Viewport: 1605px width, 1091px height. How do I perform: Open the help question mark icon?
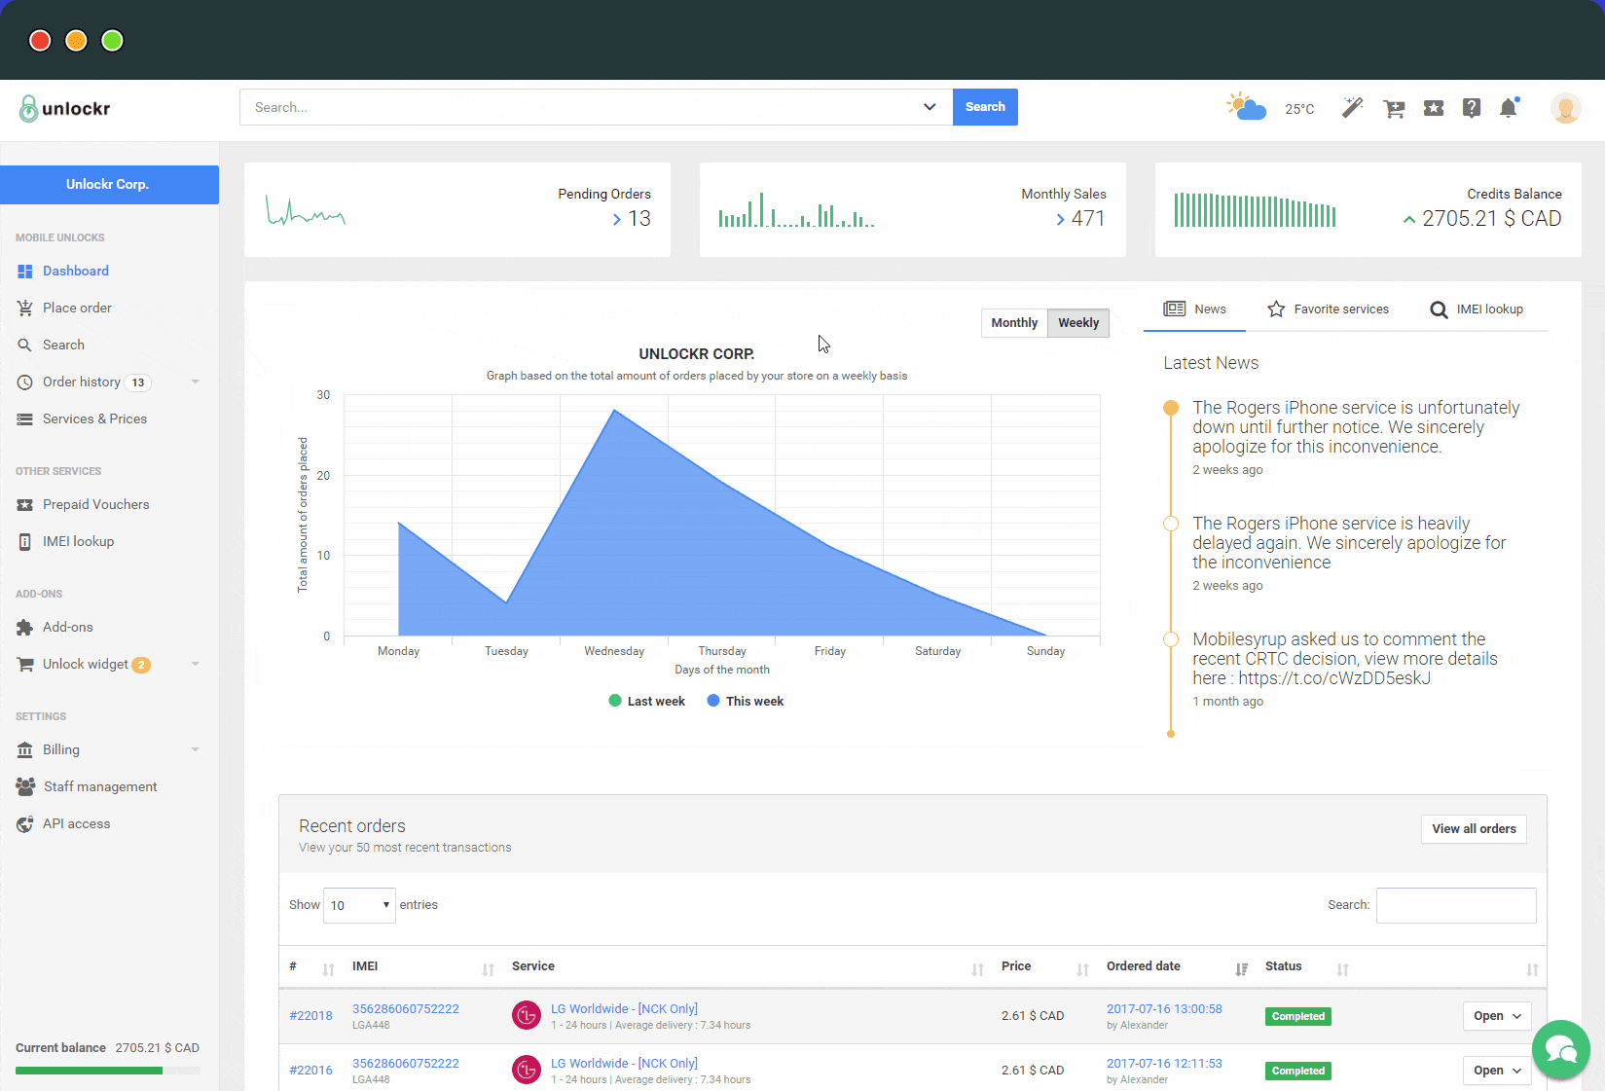[1472, 108]
